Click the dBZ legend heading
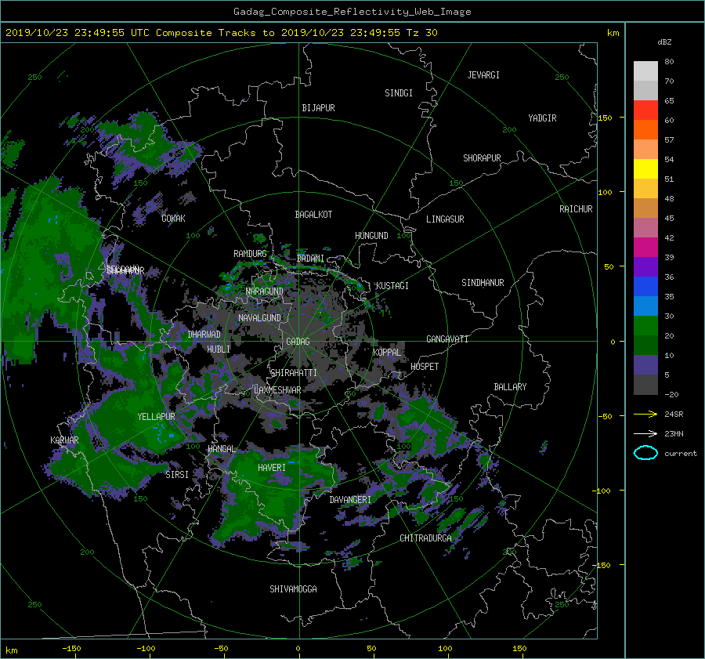 664,42
